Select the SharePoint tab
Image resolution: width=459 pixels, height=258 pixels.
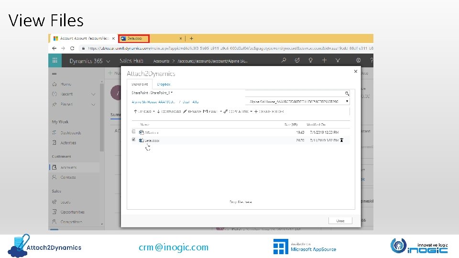click(140, 84)
